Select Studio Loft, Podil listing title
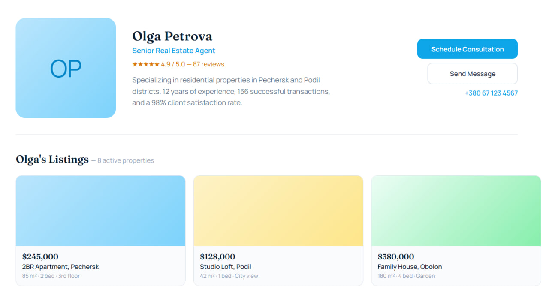Screen dimensions: 549x289 click(x=225, y=267)
